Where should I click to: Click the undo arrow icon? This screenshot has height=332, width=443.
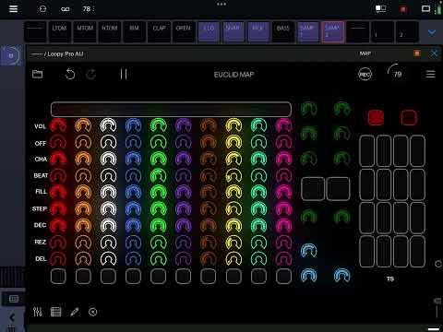[x=70, y=74]
